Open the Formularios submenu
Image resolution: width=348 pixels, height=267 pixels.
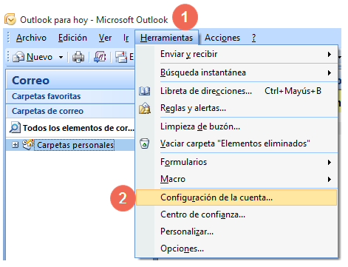[x=236, y=162]
